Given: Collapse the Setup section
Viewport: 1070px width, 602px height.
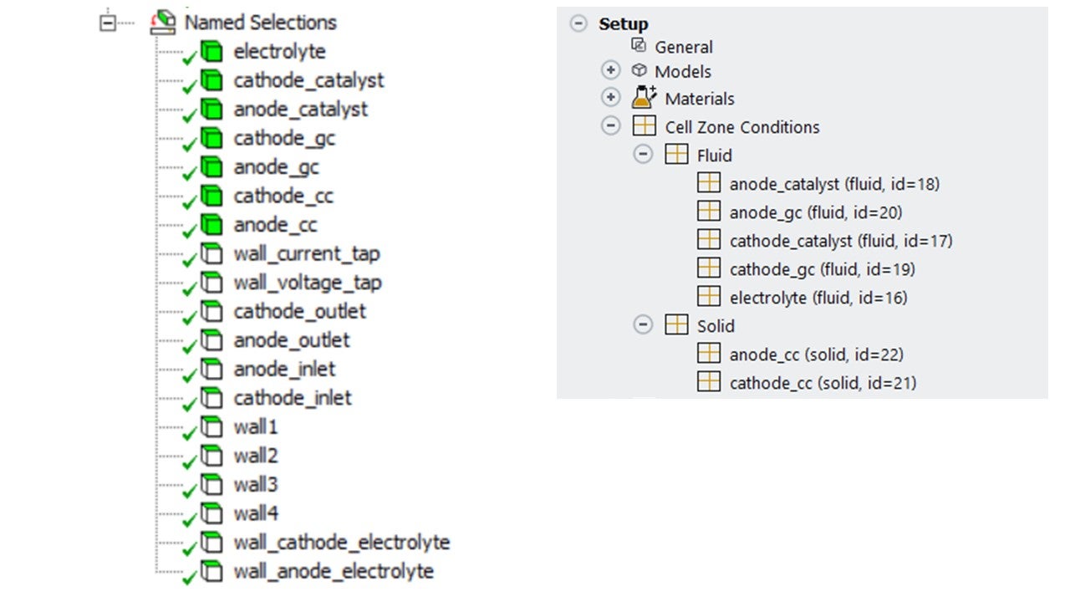Looking at the screenshot, I should (578, 24).
